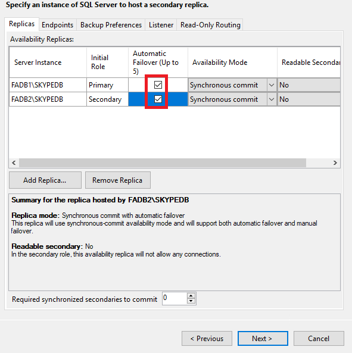
Task: Click the Secondary initial role cell
Action: click(x=107, y=99)
